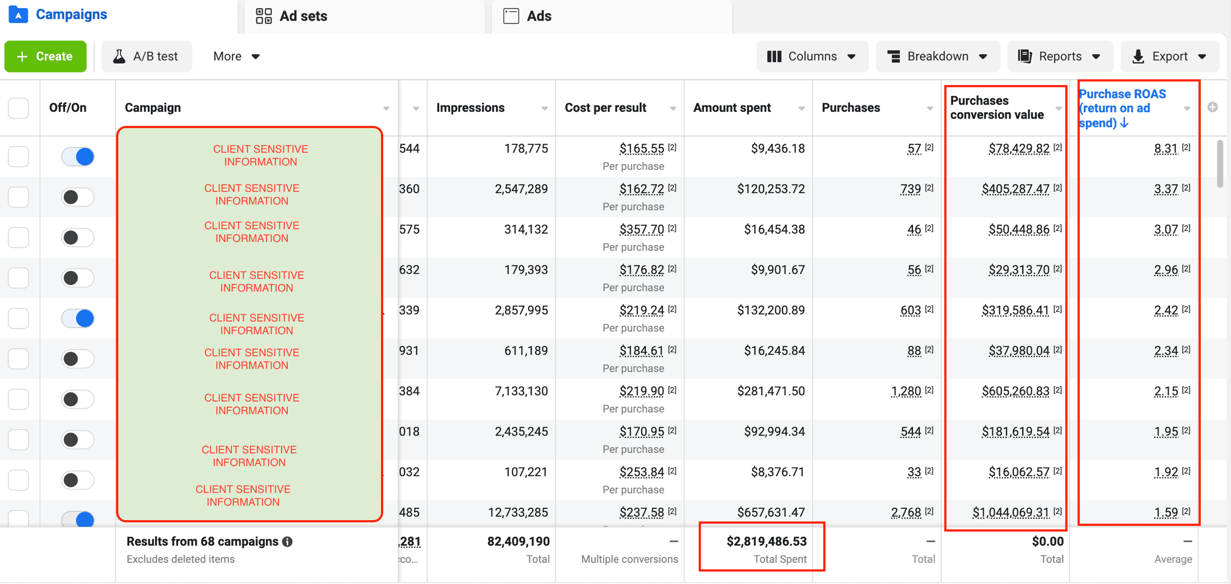The image size is (1231, 584).
Task: Expand the Breakdown dropdown menu
Action: 937,56
